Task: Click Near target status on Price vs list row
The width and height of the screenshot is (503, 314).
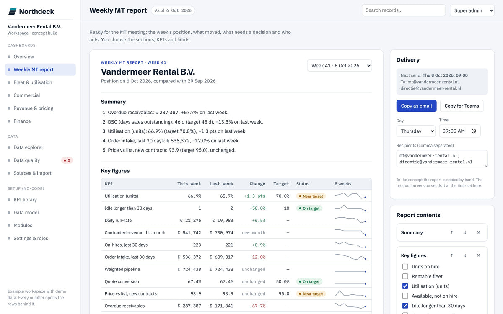Action: point(311,293)
